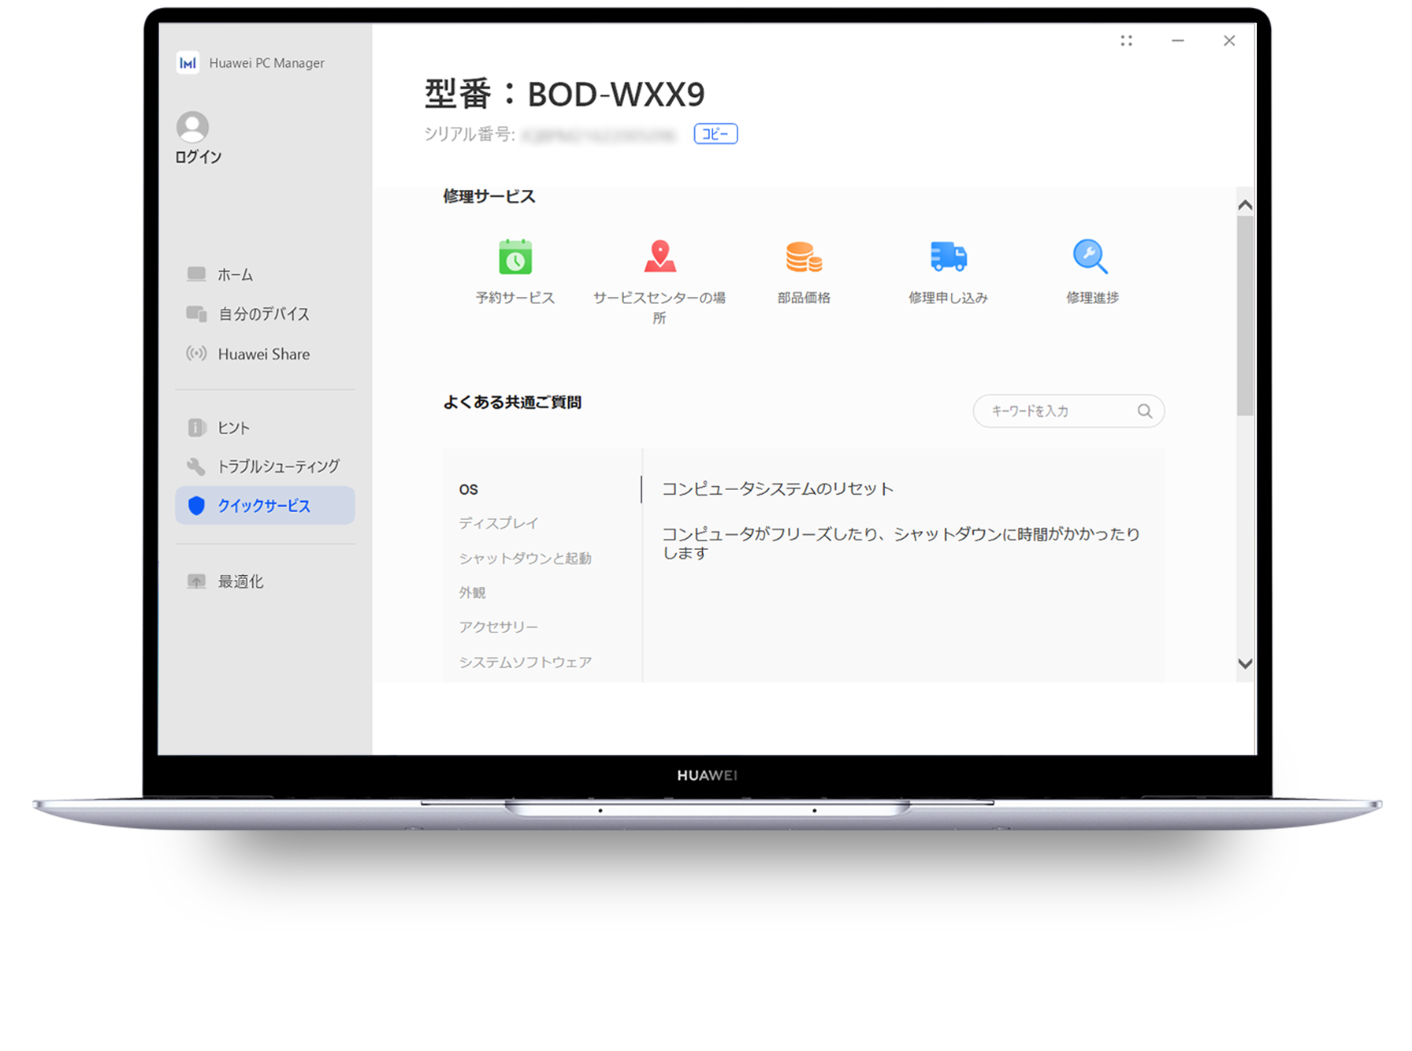The width and height of the screenshot is (1412, 1051).
Task: Click the search magnifier icon
Action: point(1145,411)
